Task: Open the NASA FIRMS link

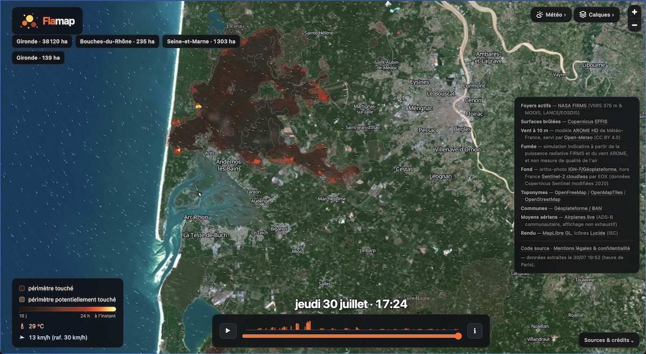Action: [572, 106]
